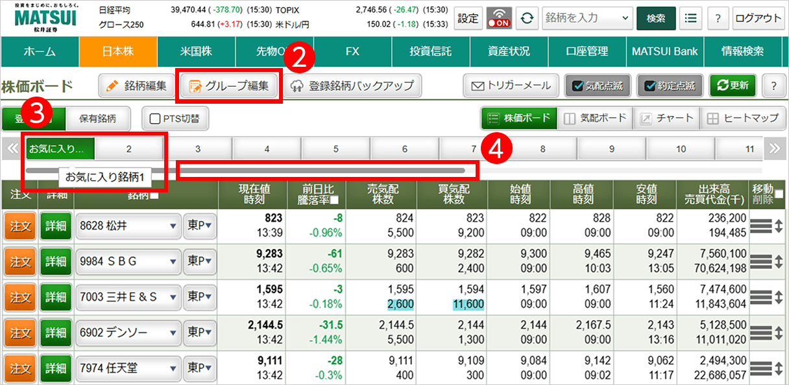Tick the 移動 削除 header checkbox
Viewport: 789px width, 385px height.
tap(779, 194)
